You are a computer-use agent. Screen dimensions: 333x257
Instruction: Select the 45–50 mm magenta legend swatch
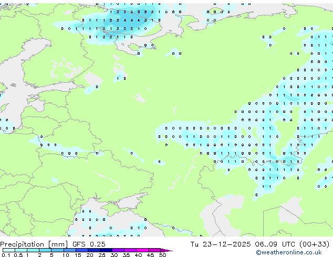click(x=154, y=250)
